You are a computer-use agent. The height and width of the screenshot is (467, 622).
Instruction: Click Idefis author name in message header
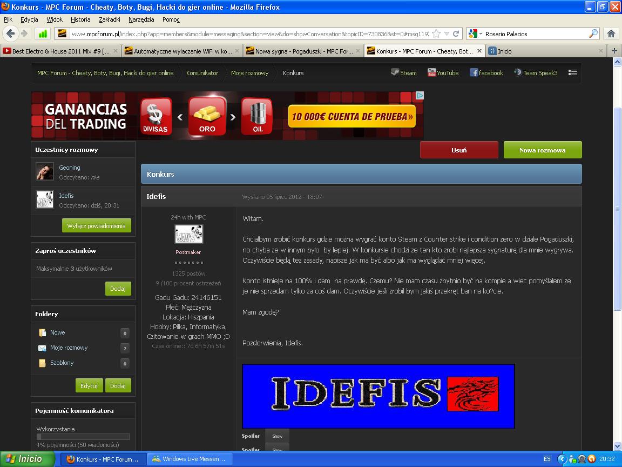[x=156, y=196]
